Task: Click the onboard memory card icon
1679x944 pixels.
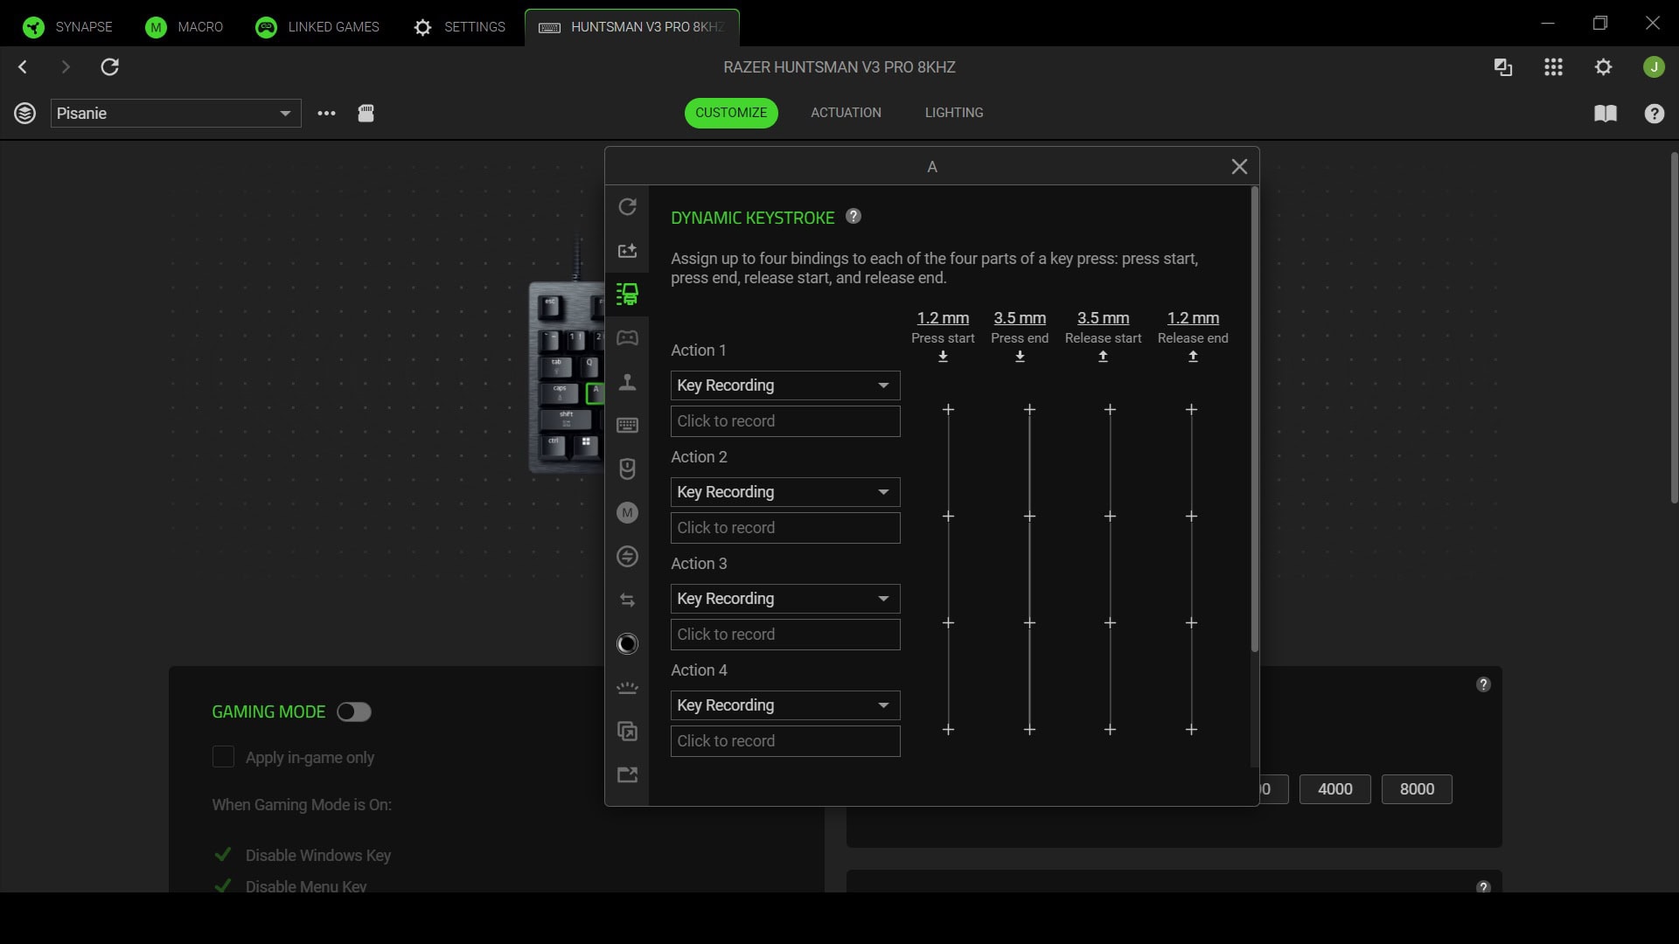Action: (x=366, y=113)
